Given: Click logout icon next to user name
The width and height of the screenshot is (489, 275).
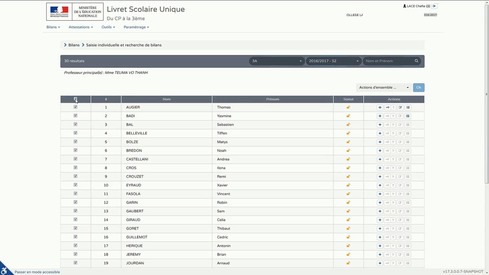Looking at the screenshot, I should pos(434,6).
